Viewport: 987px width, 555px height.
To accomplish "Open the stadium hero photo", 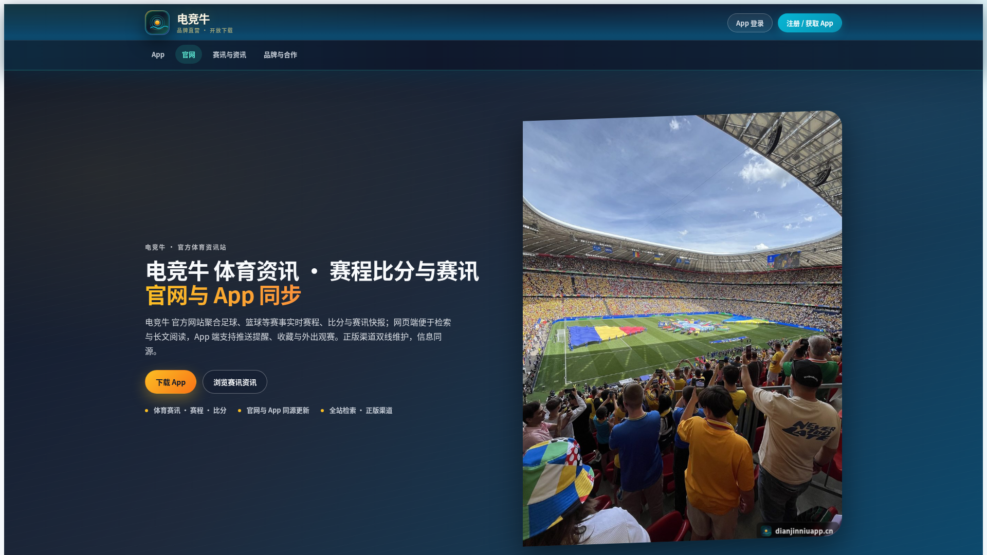I will click(x=682, y=329).
